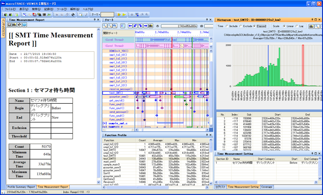Select gcounter_sem() row in chart function list
Image resolution: width=323 pixels, height=195 pixels.
[x=118, y=97]
